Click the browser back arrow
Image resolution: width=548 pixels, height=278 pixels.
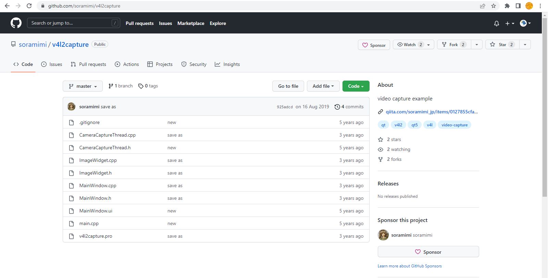[x=7, y=6]
